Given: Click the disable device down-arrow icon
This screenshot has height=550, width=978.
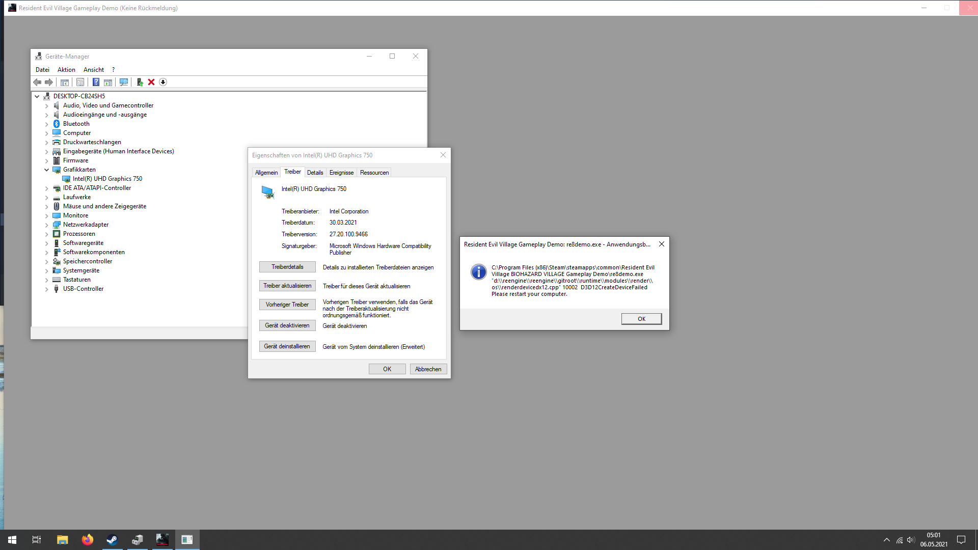Looking at the screenshot, I should tap(163, 82).
